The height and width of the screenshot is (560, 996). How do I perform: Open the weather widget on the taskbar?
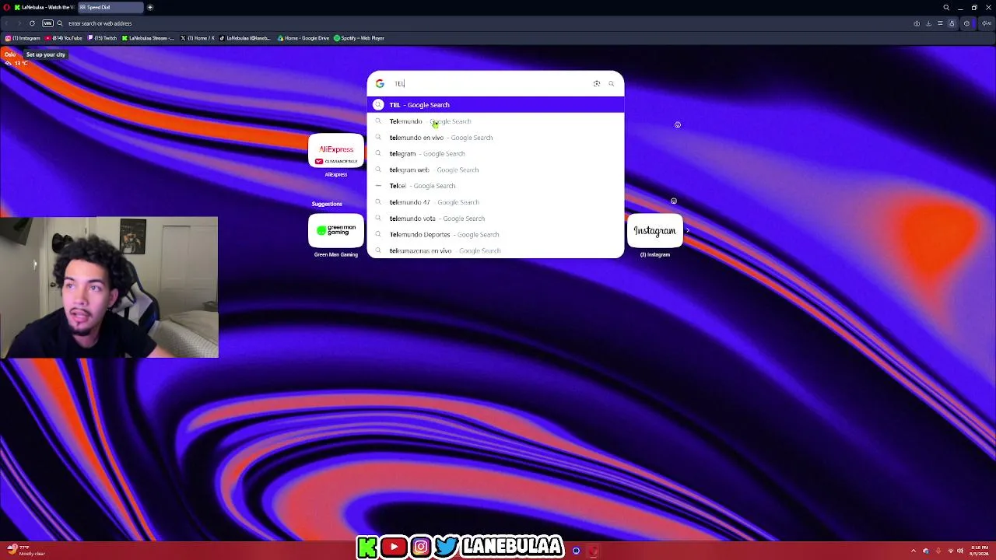pyautogui.click(x=26, y=550)
